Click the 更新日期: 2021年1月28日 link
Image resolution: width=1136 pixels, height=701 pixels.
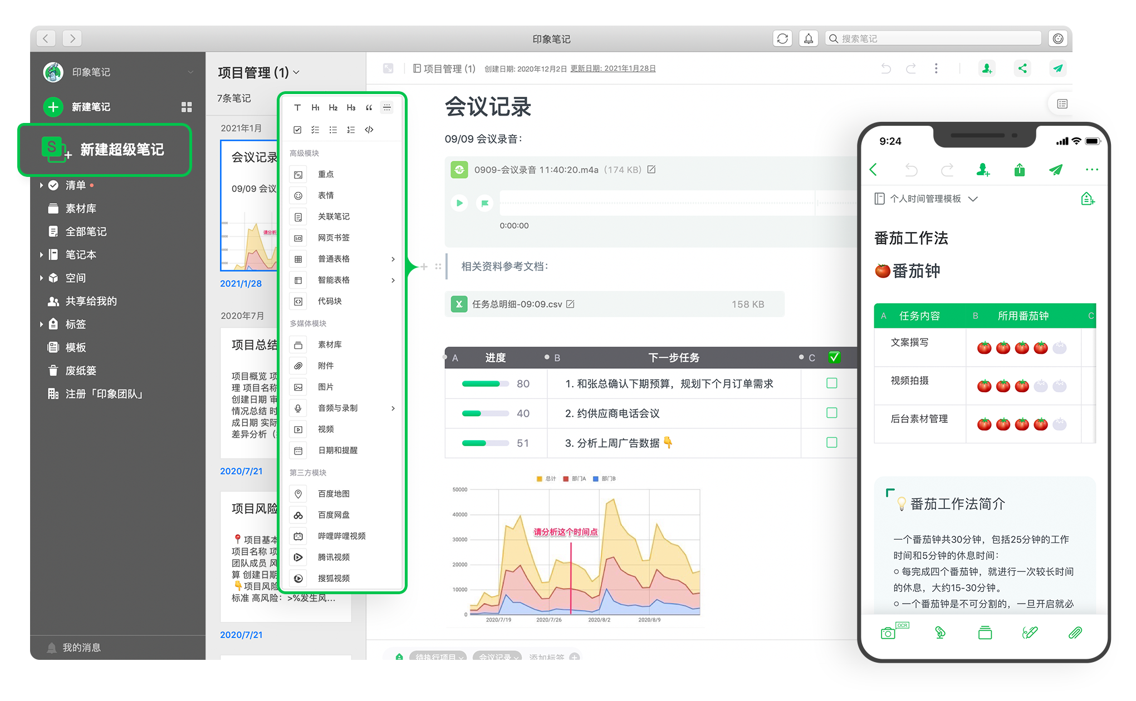coord(613,68)
